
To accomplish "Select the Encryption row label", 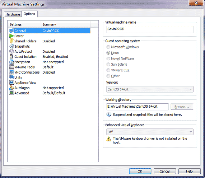I will point(22,62).
